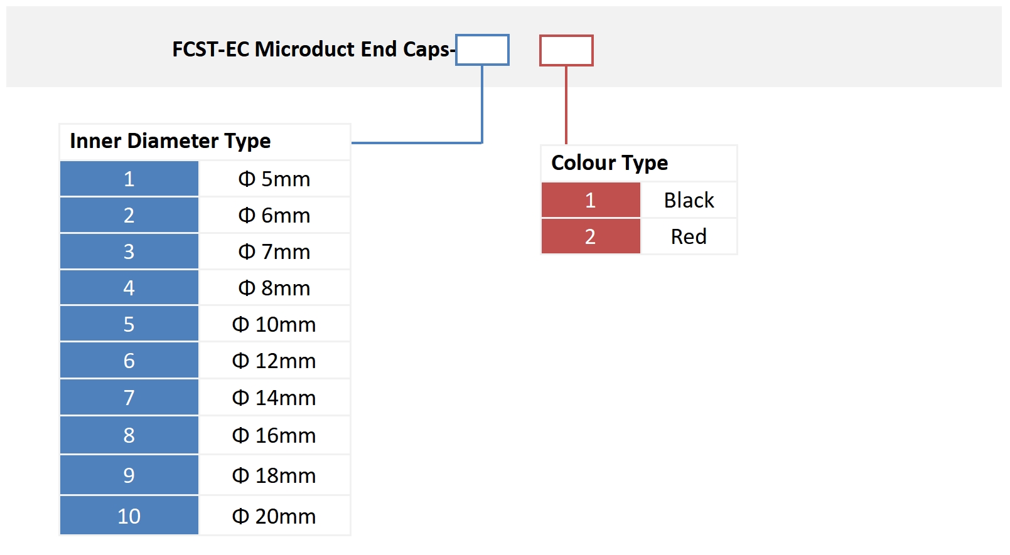
Task: Select the Φ 18mm diameter entry
Action: (274, 475)
